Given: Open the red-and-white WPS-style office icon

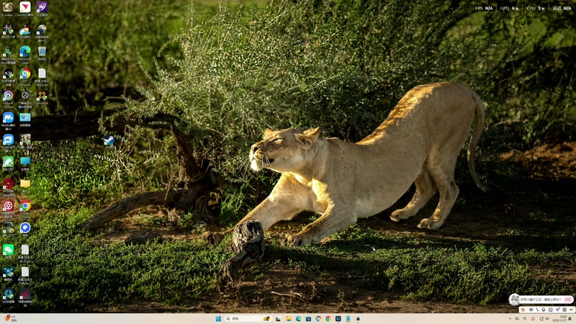Looking at the screenshot, I should coord(25,7).
